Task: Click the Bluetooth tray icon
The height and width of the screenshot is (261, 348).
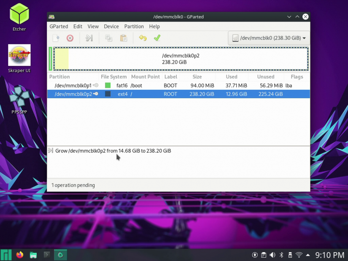Action: coord(281,255)
